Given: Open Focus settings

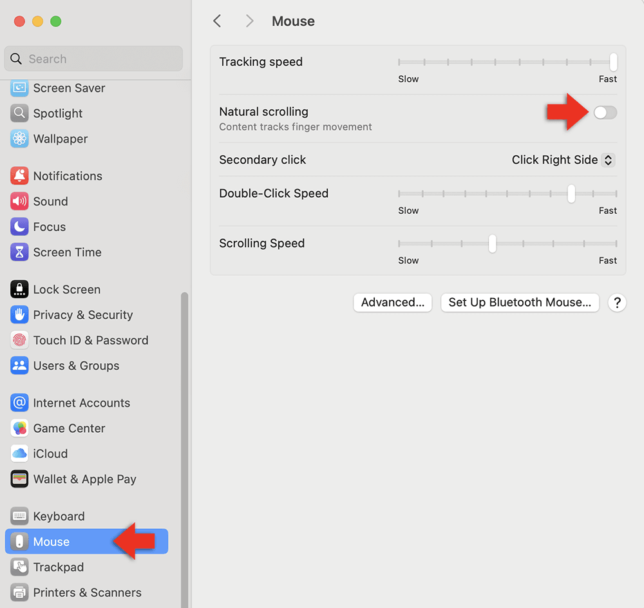Looking at the screenshot, I should click(87, 227).
